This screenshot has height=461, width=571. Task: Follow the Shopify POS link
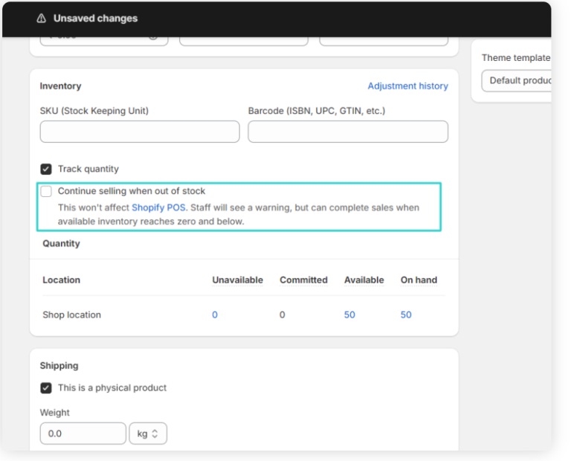tap(158, 207)
